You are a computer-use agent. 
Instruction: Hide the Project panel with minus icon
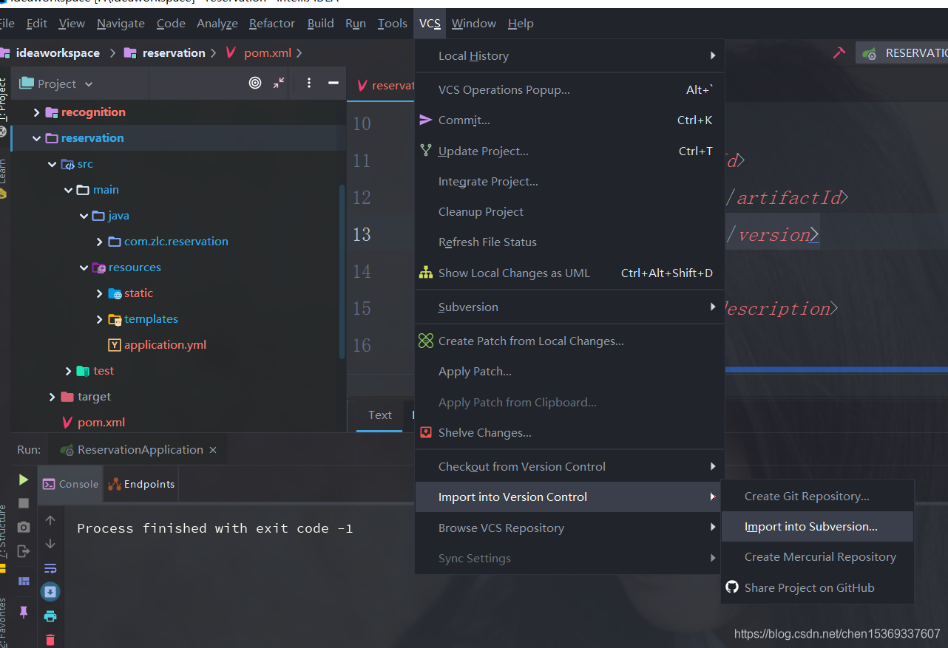tap(333, 83)
